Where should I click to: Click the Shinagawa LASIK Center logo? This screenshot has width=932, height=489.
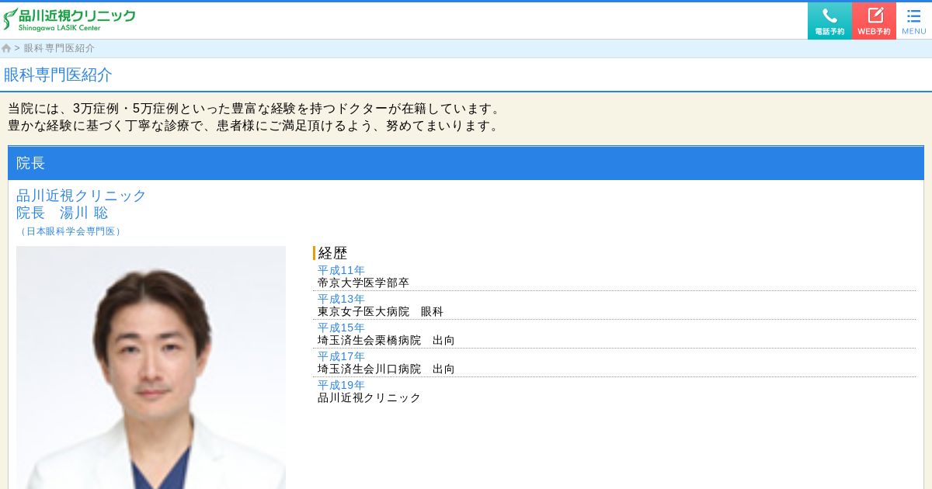[69, 19]
